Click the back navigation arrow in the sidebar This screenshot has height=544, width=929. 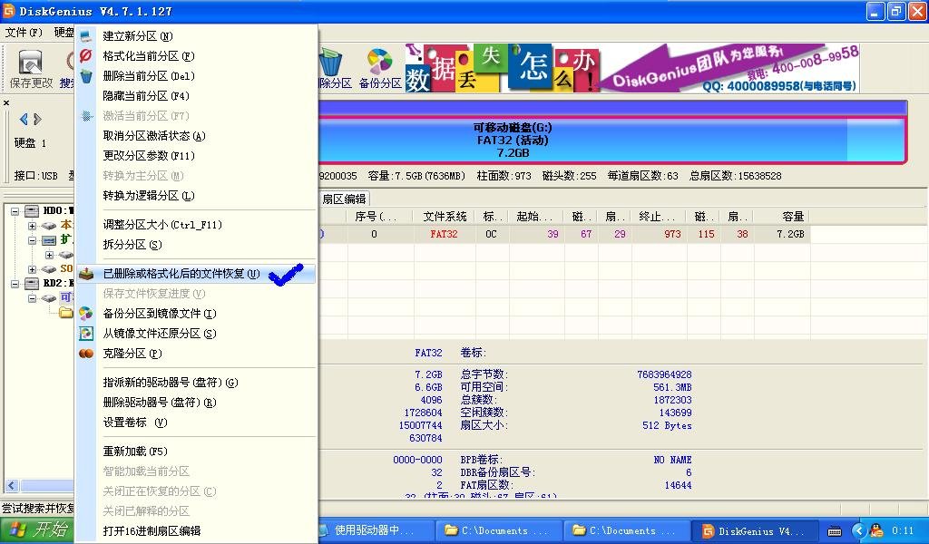tap(23, 118)
